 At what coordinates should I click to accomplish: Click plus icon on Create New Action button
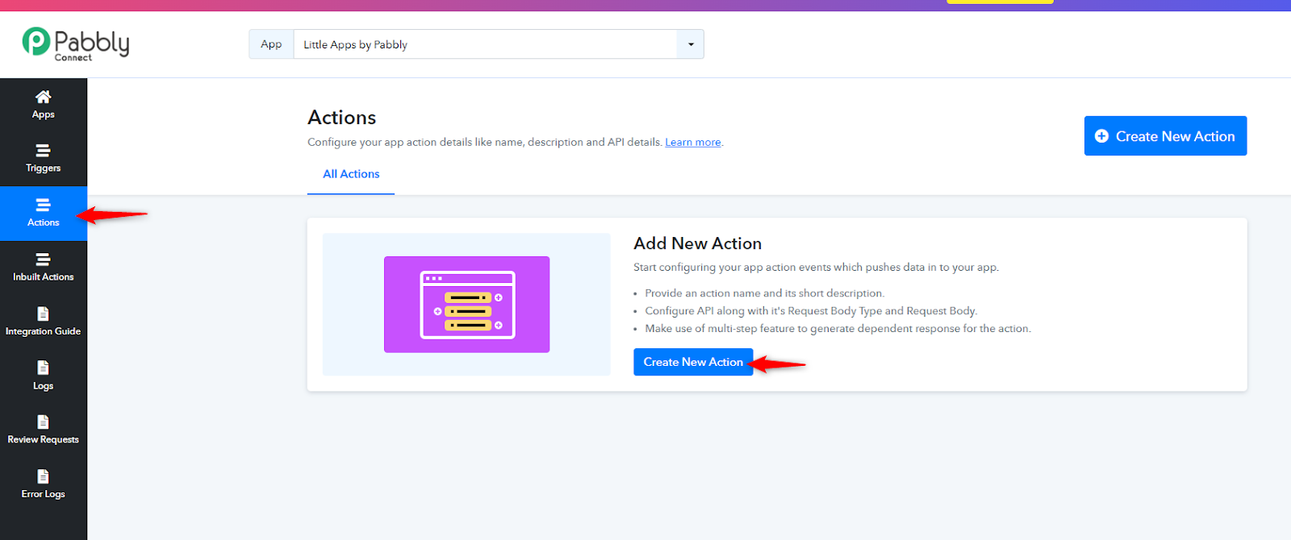click(x=1101, y=136)
